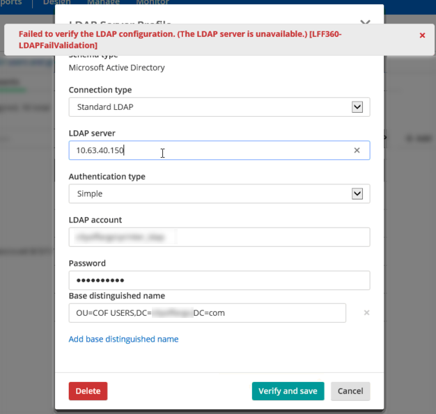Click the Verify and save button

[x=288, y=391]
